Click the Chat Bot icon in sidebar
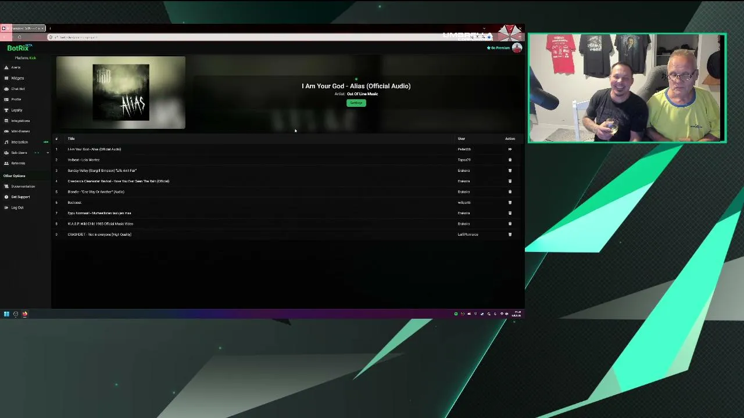 click(6, 89)
